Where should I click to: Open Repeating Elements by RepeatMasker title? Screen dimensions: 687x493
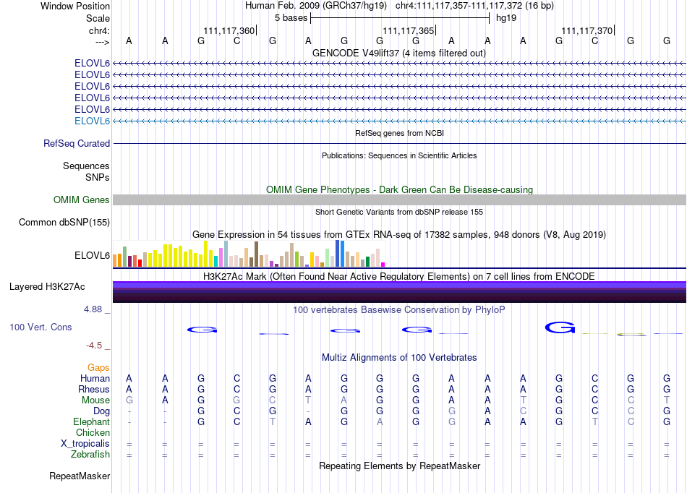click(399, 466)
